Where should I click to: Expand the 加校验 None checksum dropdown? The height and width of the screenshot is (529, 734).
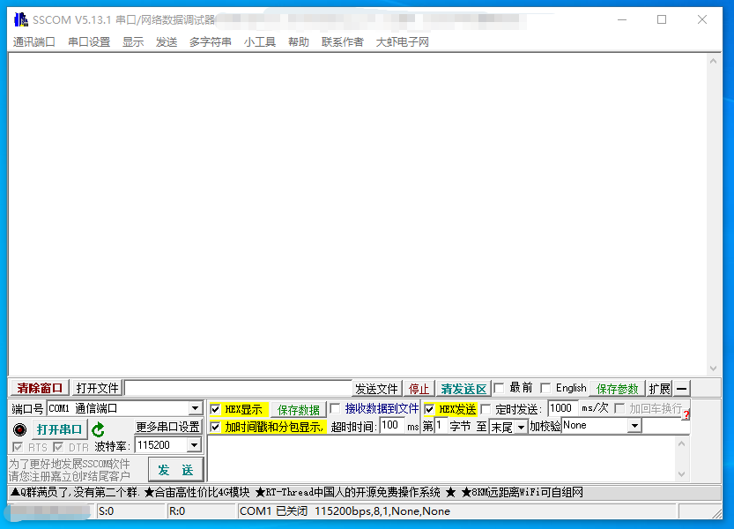click(634, 426)
